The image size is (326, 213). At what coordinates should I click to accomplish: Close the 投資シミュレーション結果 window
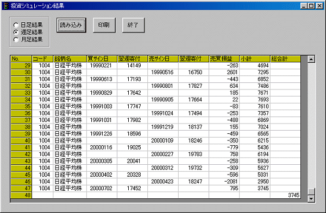pyautogui.click(x=319, y=6)
